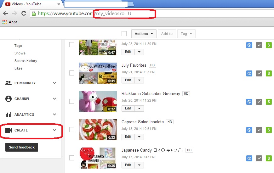Click checkmark icon for Japanese Candy video
The height and width of the screenshot is (173, 274).
pos(259,158)
